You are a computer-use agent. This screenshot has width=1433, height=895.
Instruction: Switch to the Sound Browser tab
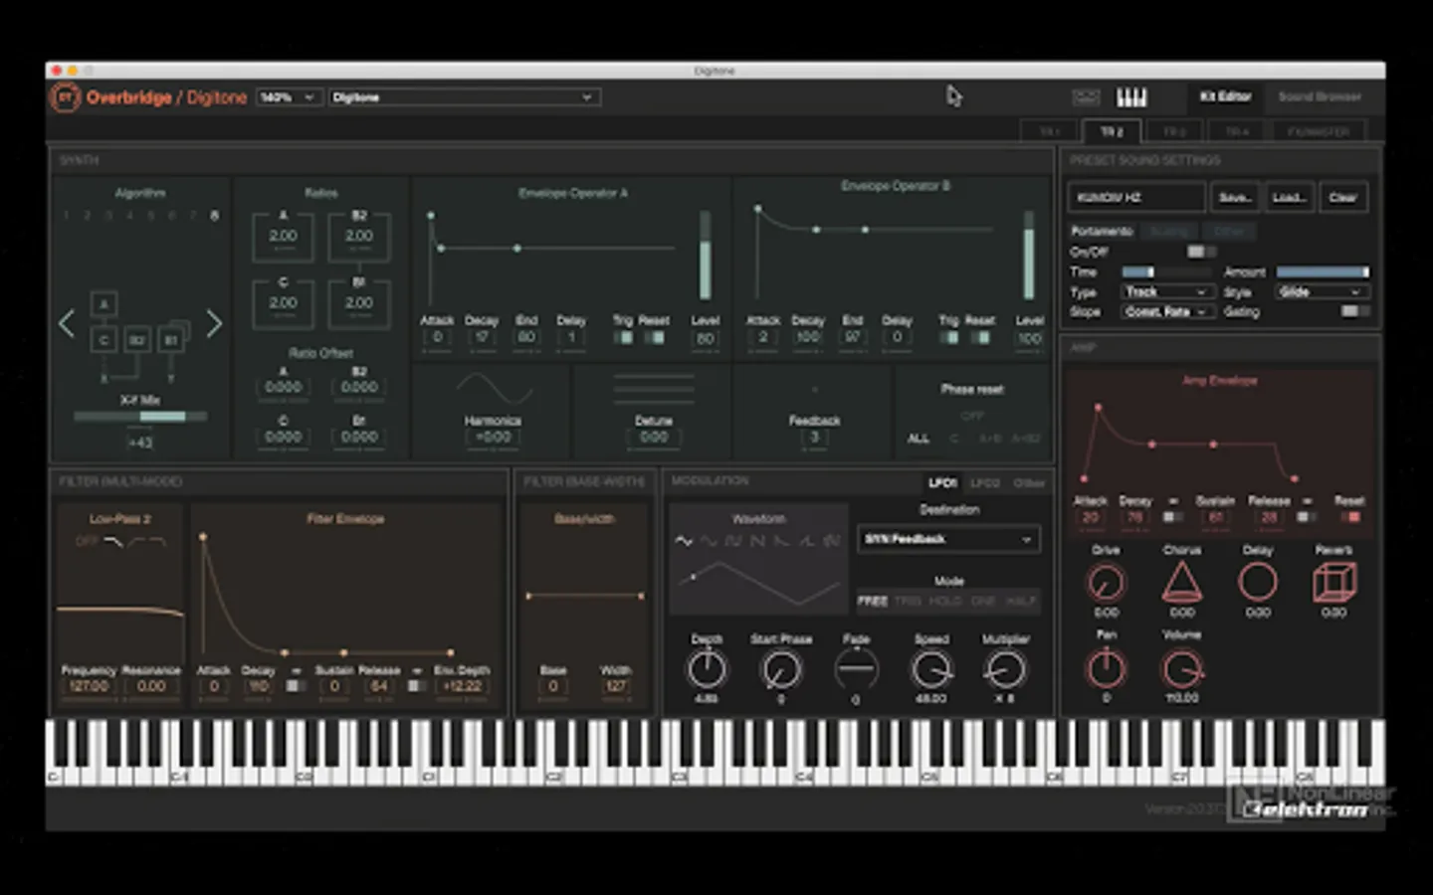[x=1319, y=96]
